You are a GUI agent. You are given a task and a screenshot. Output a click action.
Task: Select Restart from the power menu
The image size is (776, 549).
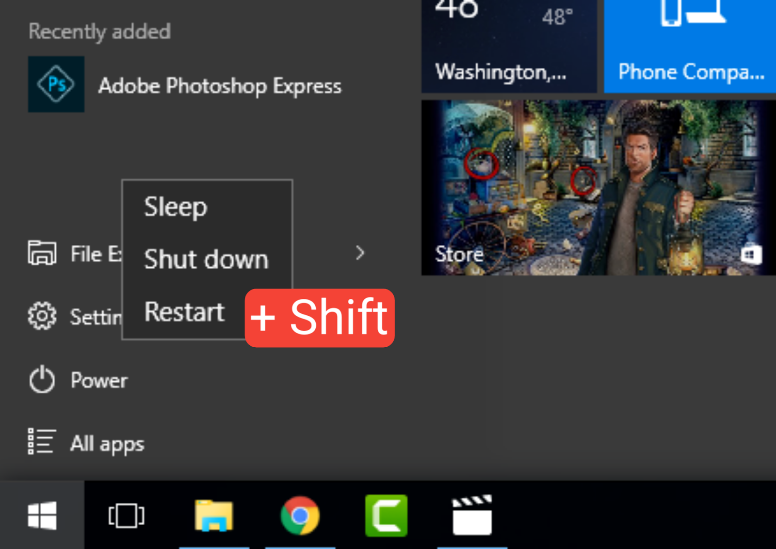184,311
